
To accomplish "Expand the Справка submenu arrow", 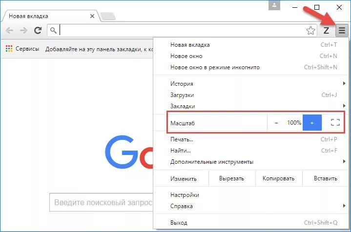I will 344,206.
